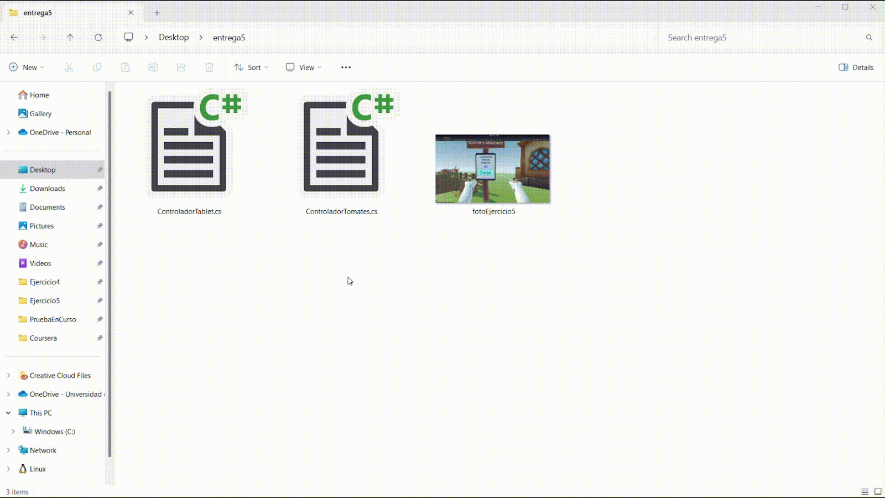Click Desktop in the address breadcrumb

[x=174, y=37]
